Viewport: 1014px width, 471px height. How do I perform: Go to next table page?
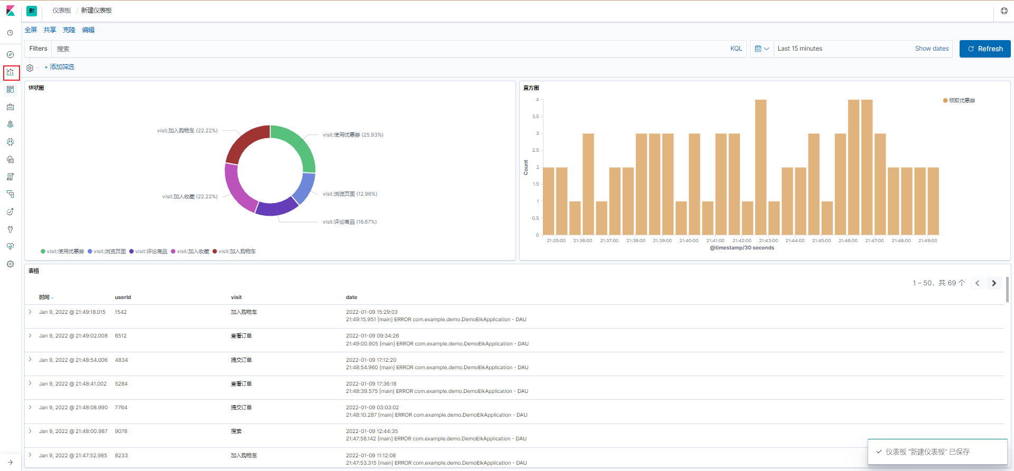coord(994,283)
